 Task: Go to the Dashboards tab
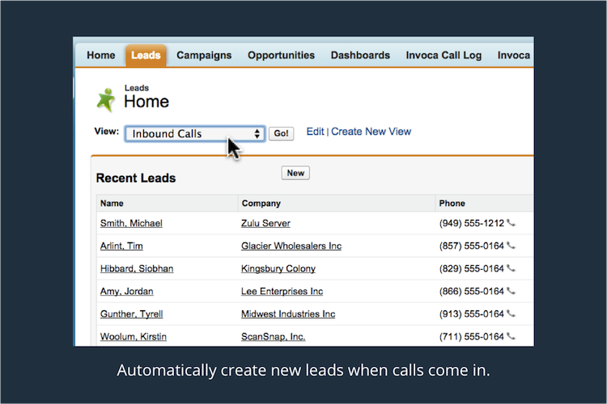click(360, 56)
